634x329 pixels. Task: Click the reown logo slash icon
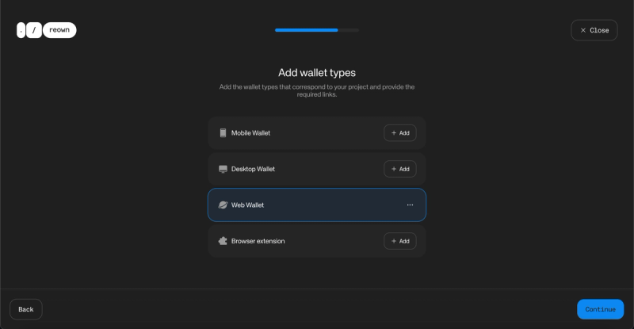pyautogui.click(x=34, y=30)
